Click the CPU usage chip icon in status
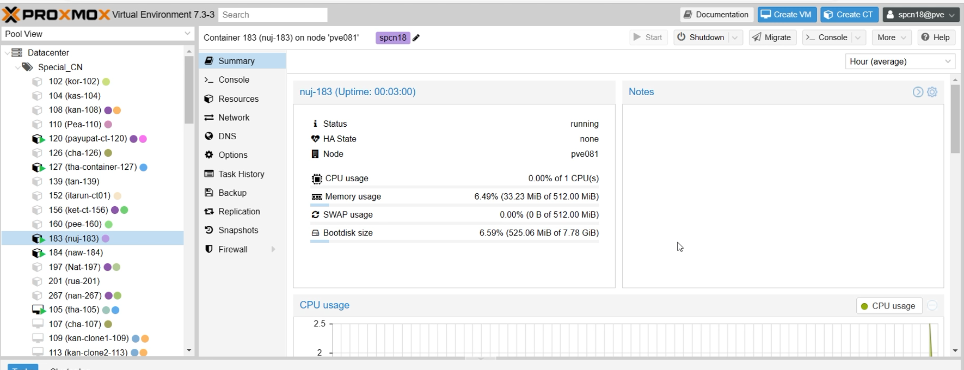This screenshot has height=370, width=964. click(317, 178)
